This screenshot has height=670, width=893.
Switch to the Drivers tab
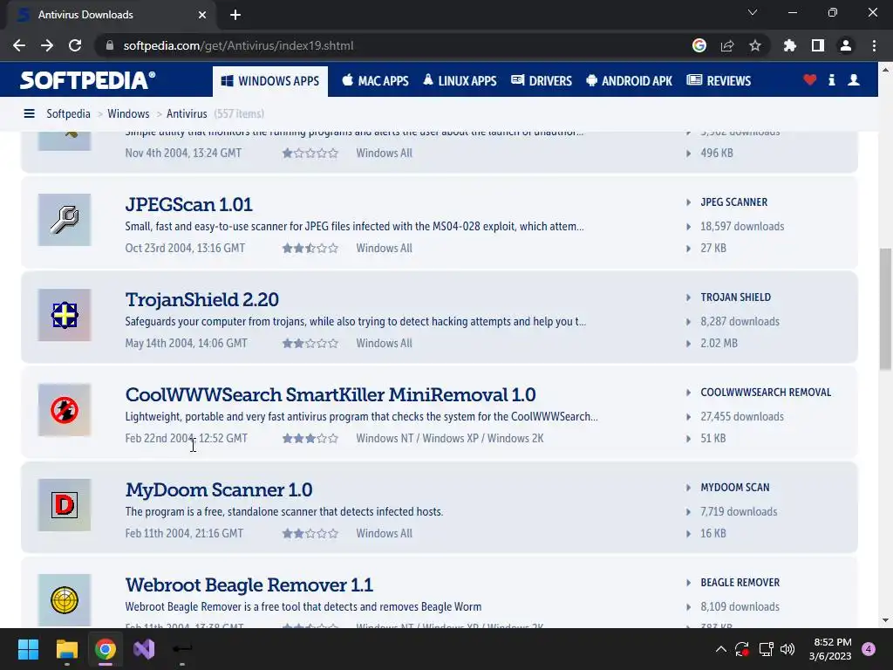coord(542,81)
